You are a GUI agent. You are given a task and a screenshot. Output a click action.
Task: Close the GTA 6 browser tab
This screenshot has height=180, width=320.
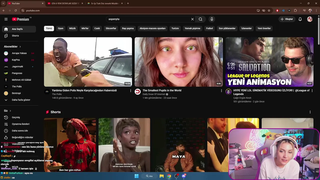[x=82, y=3]
